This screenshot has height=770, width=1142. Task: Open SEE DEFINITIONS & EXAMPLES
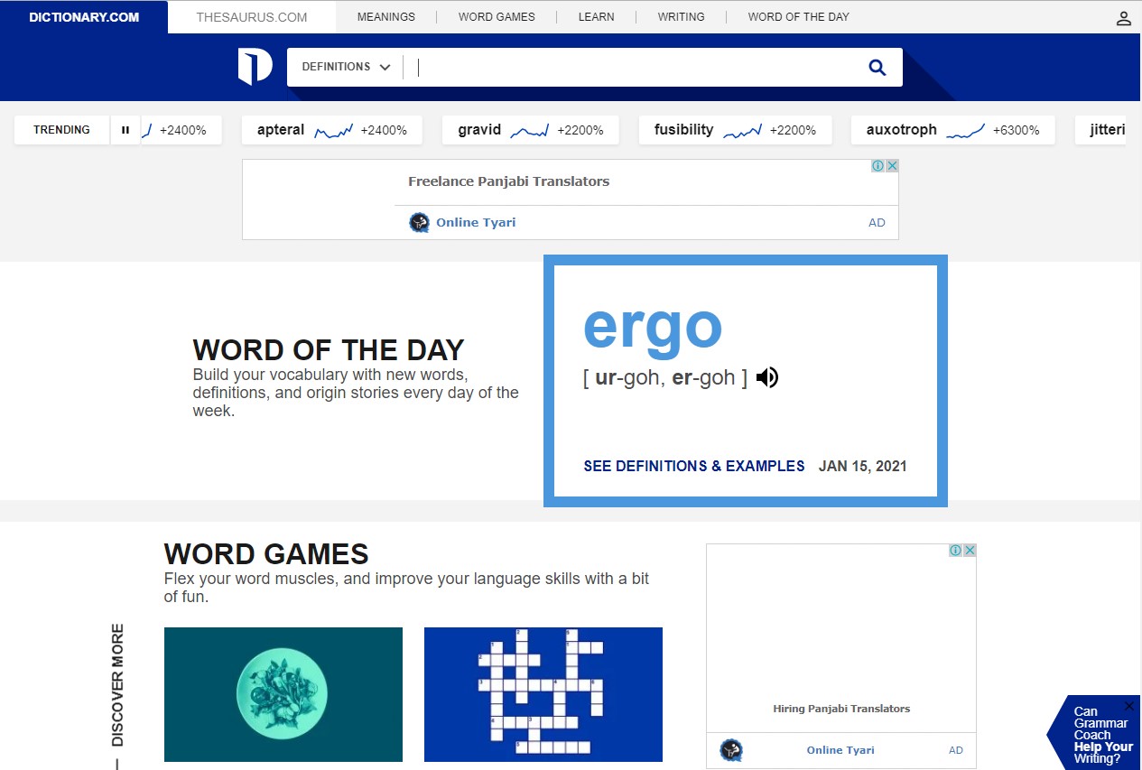pyautogui.click(x=693, y=467)
